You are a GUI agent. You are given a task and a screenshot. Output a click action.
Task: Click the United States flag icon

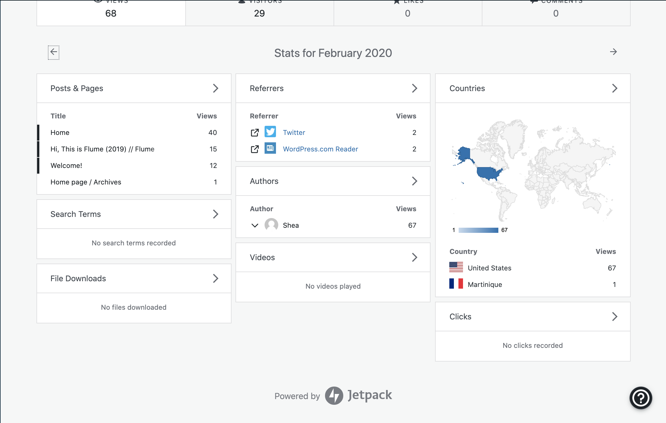(456, 267)
